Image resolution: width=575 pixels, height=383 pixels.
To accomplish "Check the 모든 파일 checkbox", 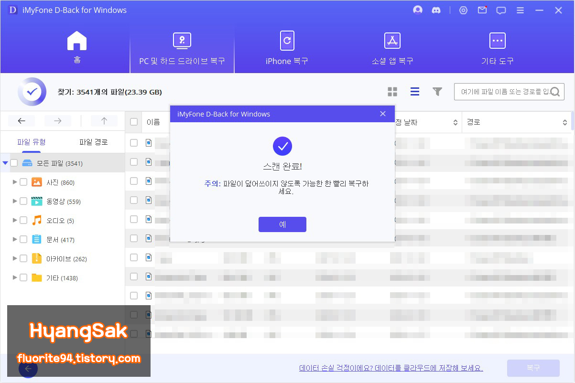I will click(x=14, y=163).
